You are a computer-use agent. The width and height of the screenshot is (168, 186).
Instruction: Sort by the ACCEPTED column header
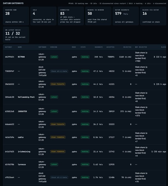[111, 47]
